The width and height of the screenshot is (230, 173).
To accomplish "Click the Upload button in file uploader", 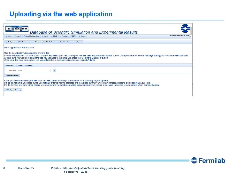I will coord(19,65).
